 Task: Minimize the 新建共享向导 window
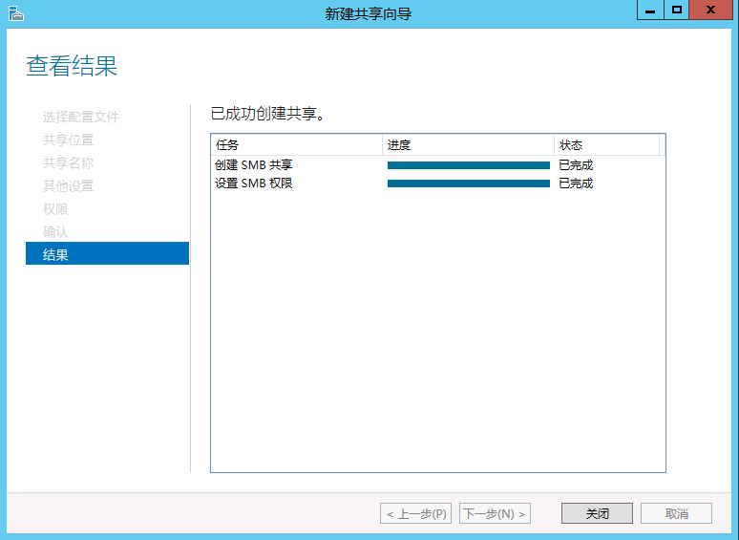[650, 11]
